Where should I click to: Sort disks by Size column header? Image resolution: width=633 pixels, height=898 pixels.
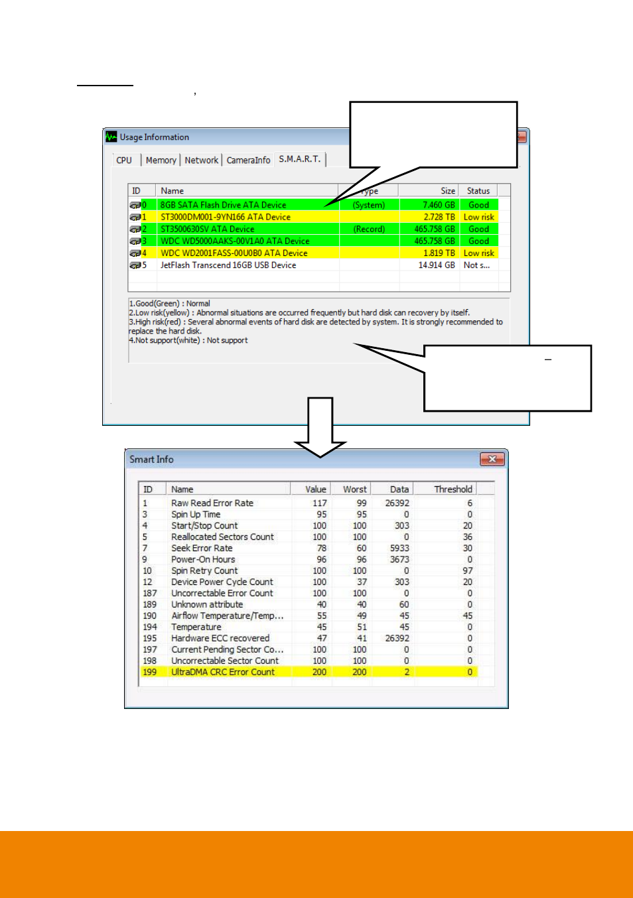[x=429, y=190]
